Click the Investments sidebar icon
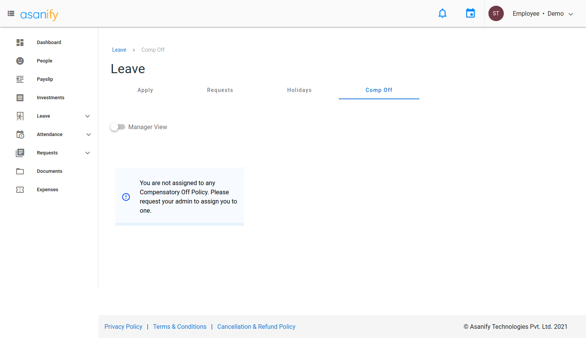Screen dimensions: 586x338 20,98
